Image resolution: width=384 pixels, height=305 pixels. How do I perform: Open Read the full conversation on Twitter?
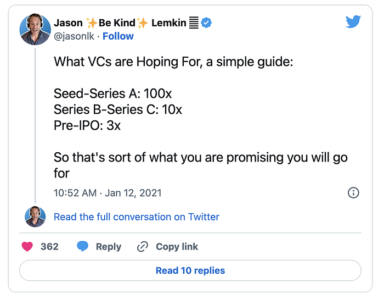137,217
